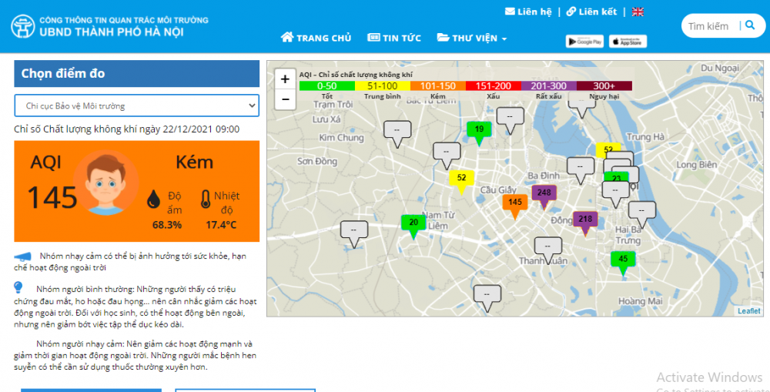Open the monitoring station dropdown
Image resolution: width=770 pixels, height=392 pixels.
[136, 106]
